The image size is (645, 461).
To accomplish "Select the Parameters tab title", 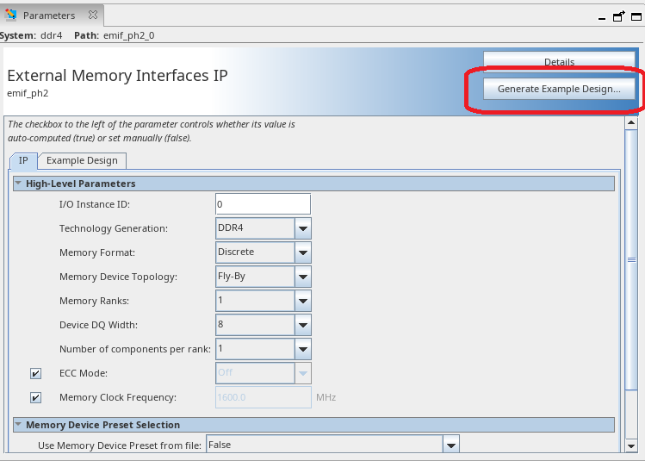I will [x=49, y=16].
